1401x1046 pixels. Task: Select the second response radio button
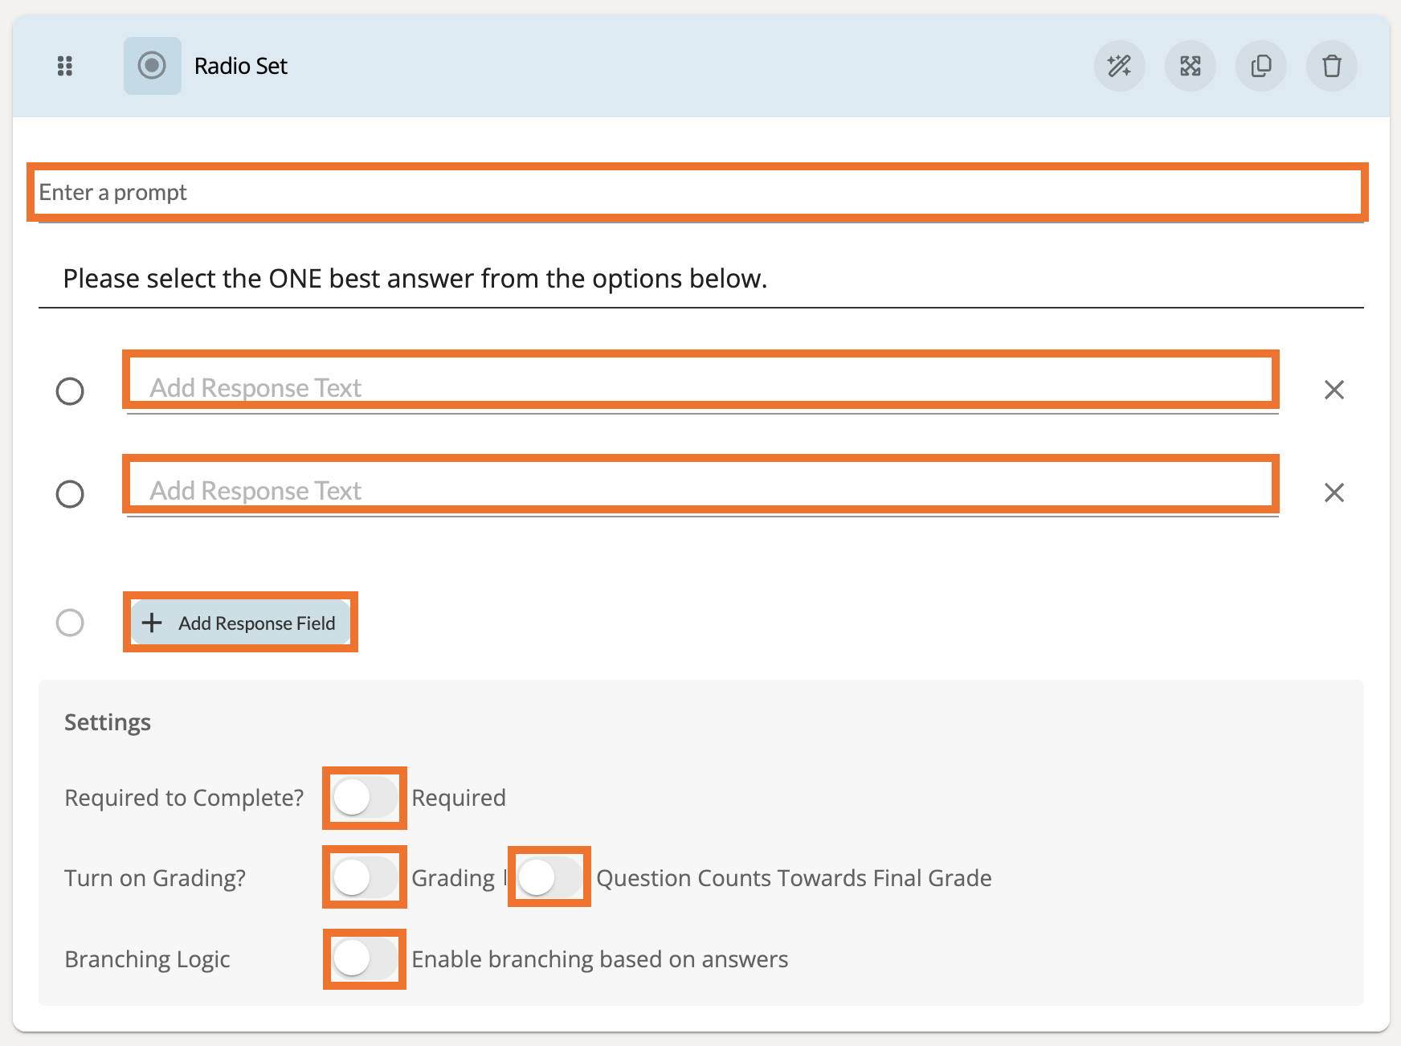70,494
